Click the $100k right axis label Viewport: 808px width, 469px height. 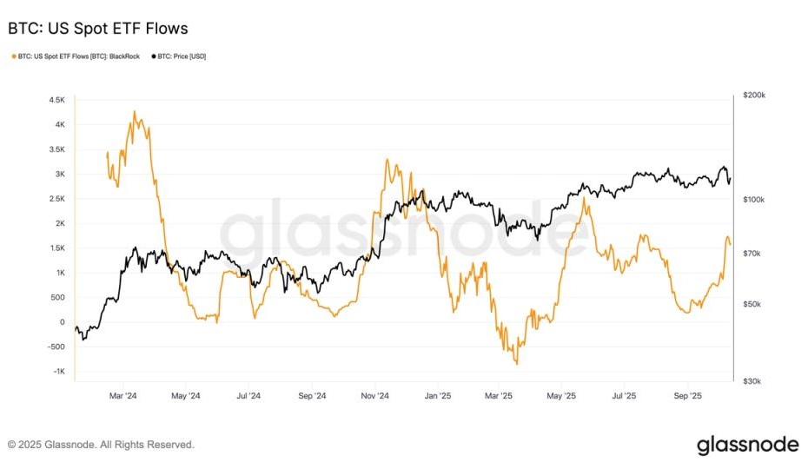753,200
